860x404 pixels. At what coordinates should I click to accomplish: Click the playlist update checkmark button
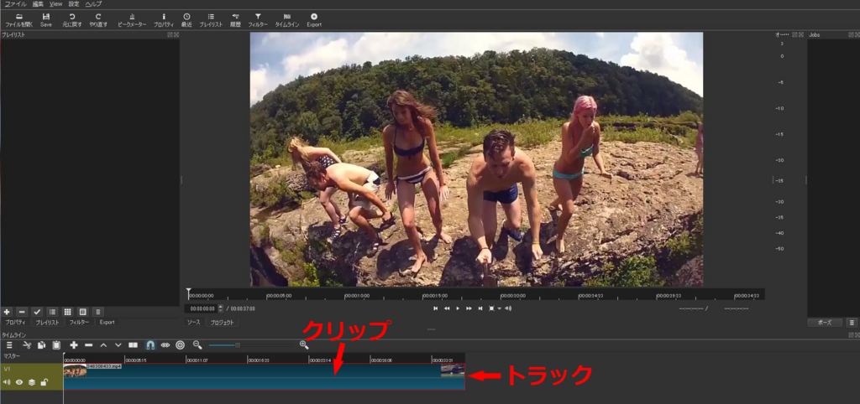click(37, 312)
